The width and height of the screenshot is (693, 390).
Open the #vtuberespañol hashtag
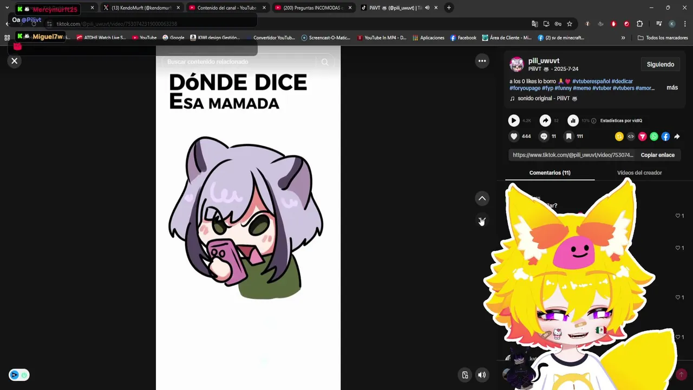[591, 81]
